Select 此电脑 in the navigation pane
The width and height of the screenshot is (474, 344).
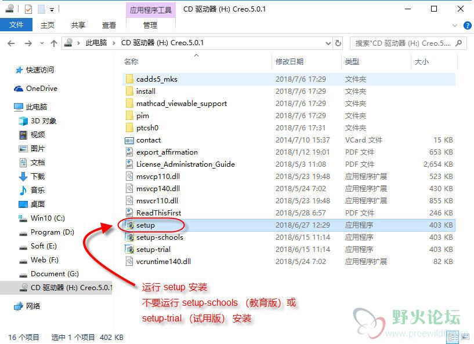coord(37,107)
